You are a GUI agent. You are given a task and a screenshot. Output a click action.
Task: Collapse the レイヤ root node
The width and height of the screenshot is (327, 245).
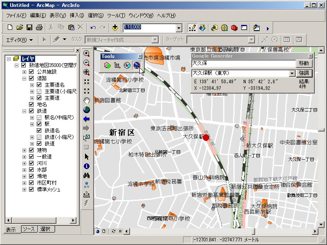(x=9, y=59)
